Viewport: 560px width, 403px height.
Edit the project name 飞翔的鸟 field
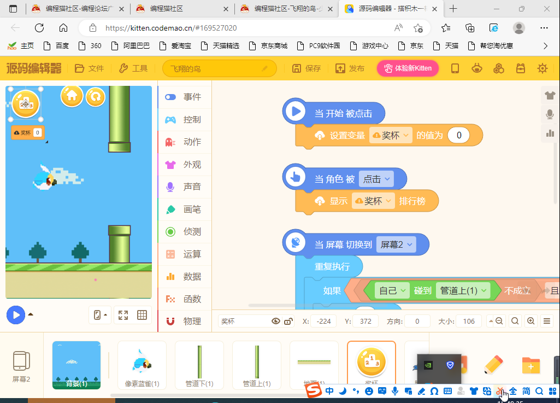tap(219, 68)
